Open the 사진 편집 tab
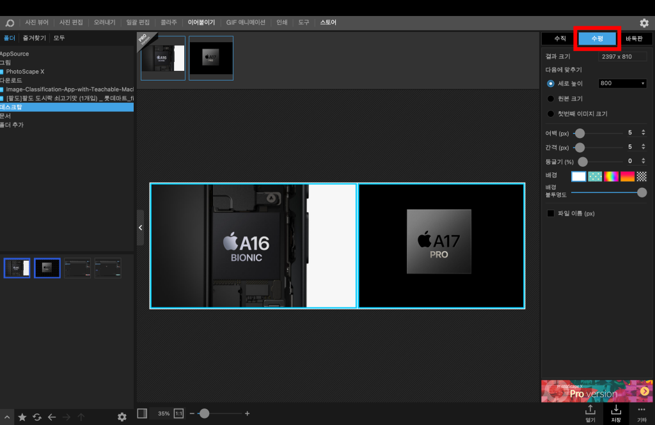 (71, 22)
